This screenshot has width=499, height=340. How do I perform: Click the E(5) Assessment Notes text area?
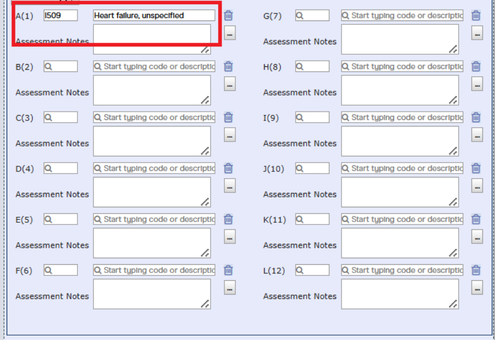pos(152,243)
